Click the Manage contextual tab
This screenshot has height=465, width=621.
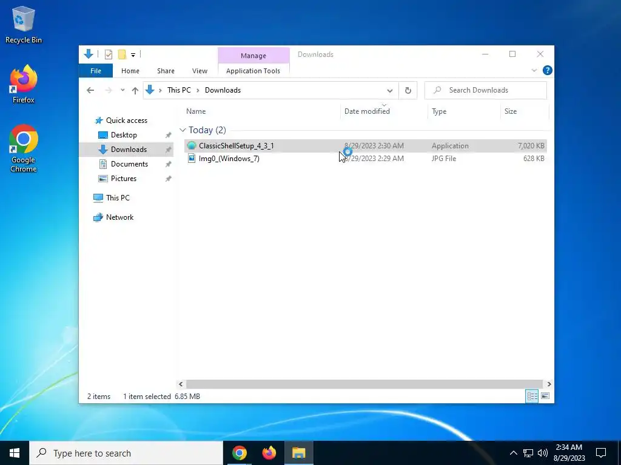click(253, 56)
